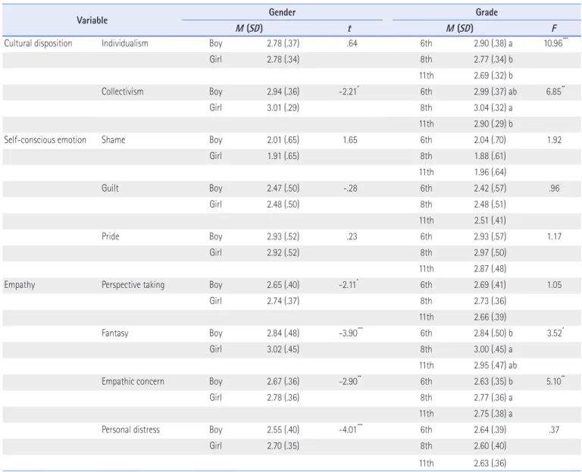
Task: Click the 3.02 (.45) Girl Fantasy value
Action: tap(283, 349)
